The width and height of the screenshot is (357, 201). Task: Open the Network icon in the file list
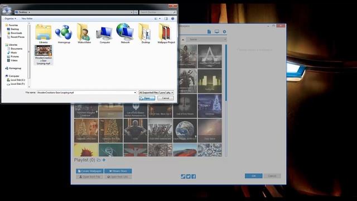125,33
